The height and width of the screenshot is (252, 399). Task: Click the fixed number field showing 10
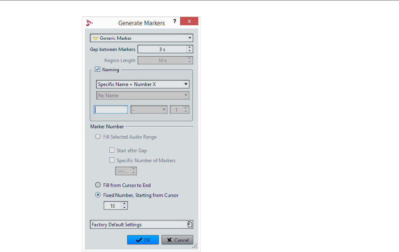[113, 206]
